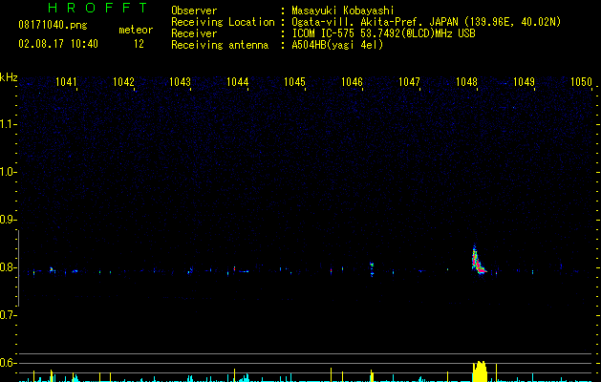Viewport: 601px width, 382px height.
Task: Click the large yellow intensity peak near 1048
Action: 480,371
